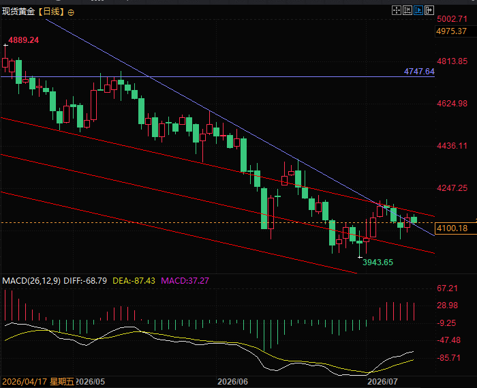This screenshot has width=477, height=388.
Task: Select the 日线 period label
Action: pyautogui.click(x=51, y=12)
